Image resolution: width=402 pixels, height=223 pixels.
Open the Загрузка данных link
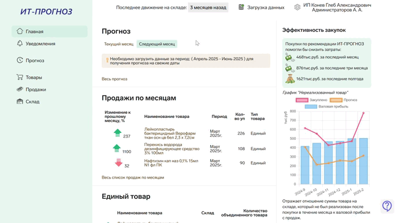(266, 8)
